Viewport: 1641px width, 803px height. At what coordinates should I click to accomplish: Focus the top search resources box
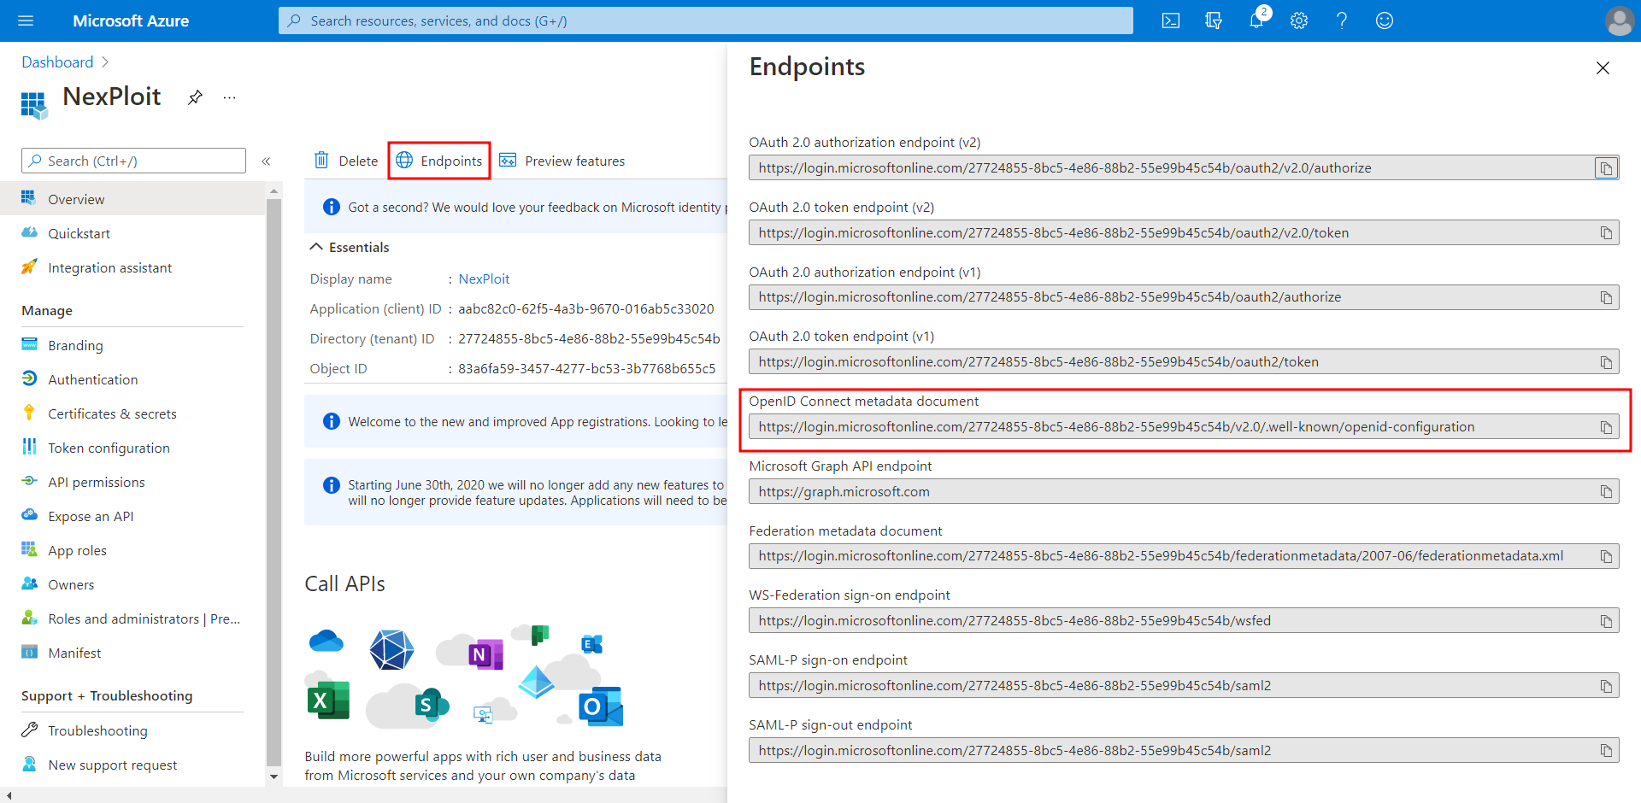pos(705,21)
